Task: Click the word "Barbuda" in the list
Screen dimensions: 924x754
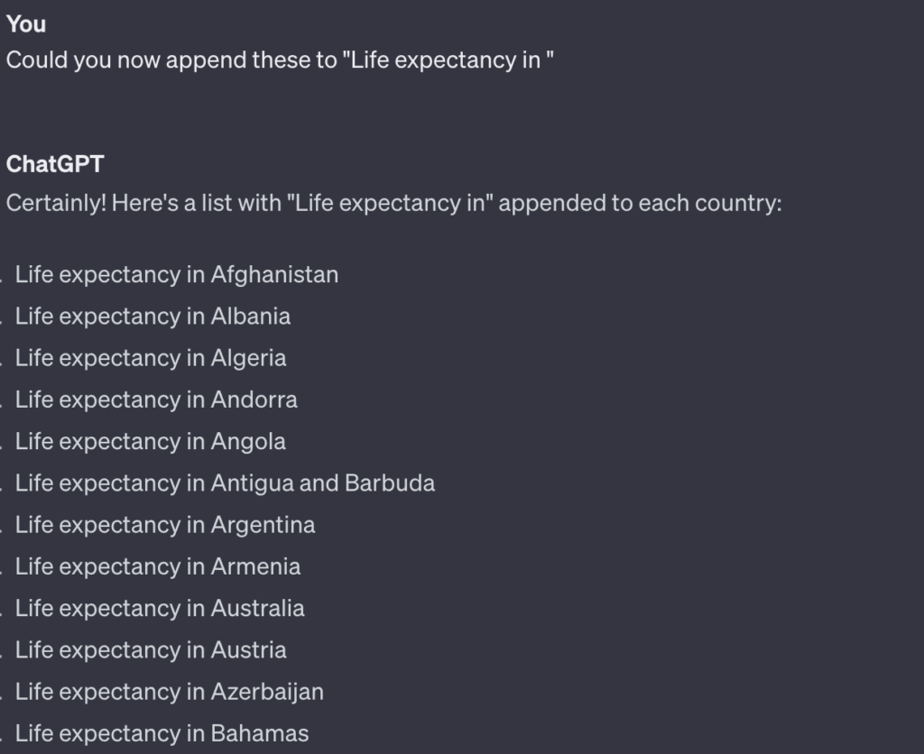Action: [x=390, y=483]
